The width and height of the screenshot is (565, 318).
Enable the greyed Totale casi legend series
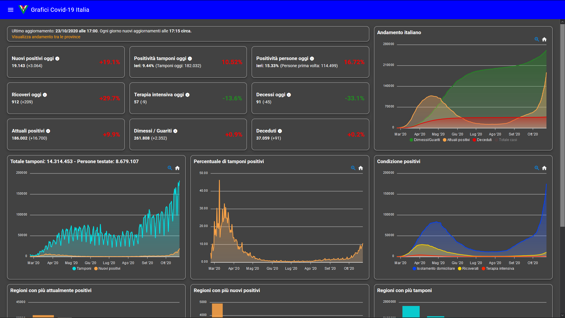pyautogui.click(x=508, y=140)
